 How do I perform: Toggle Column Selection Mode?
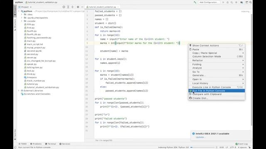click(x=217, y=56)
